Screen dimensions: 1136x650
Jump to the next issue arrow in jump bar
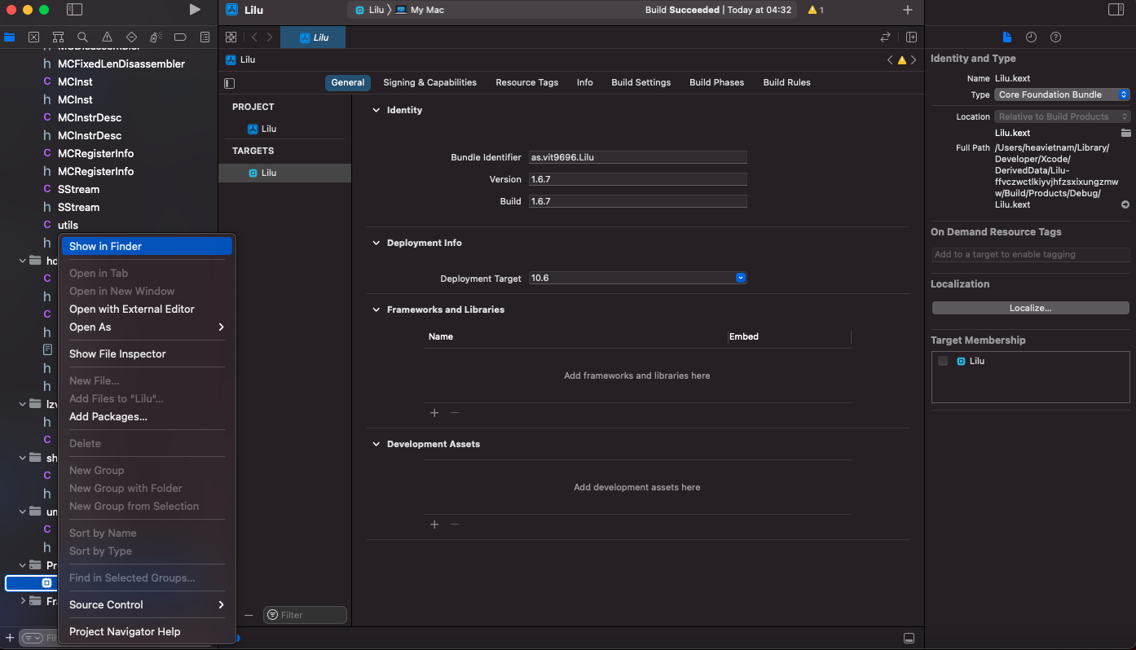click(x=914, y=60)
